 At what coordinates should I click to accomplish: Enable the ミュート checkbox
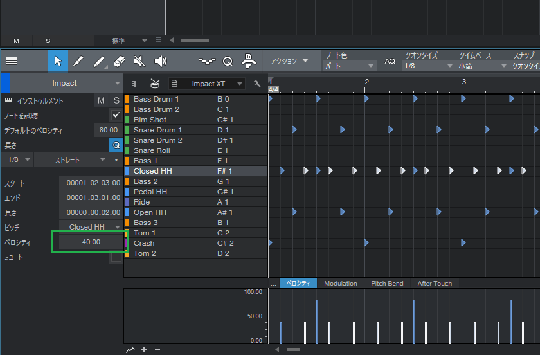tap(116, 257)
